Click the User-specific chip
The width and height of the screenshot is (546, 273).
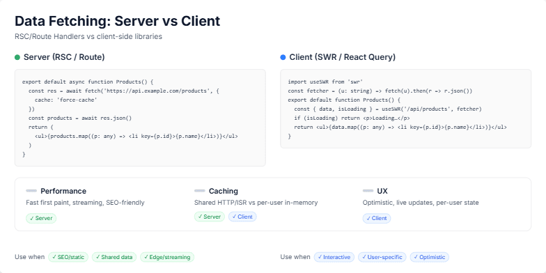382,257
